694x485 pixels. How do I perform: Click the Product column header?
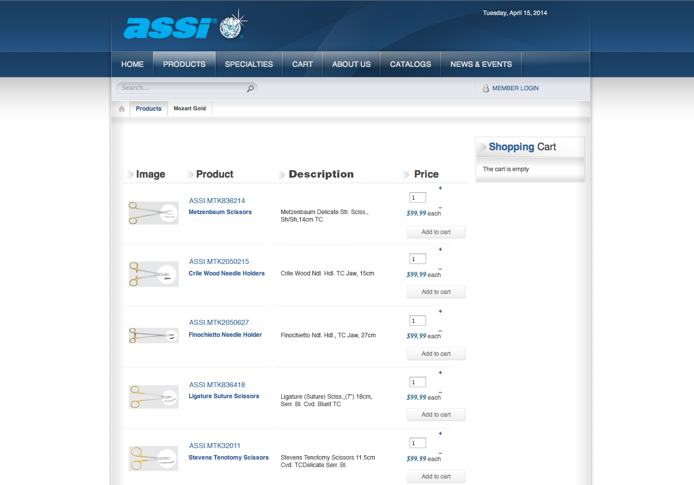click(x=215, y=174)
